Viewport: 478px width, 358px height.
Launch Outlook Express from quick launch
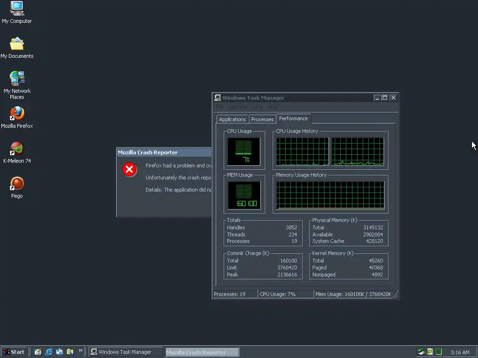(59, 352)
